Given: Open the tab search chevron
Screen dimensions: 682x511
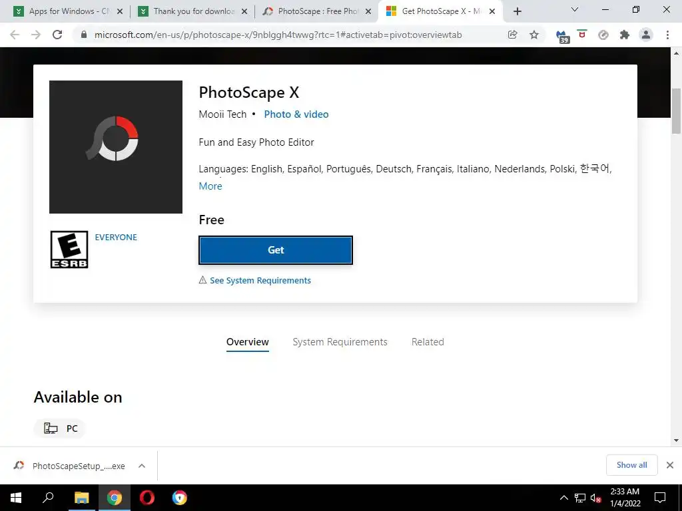Looking at the screenshot, I should 575,9.
